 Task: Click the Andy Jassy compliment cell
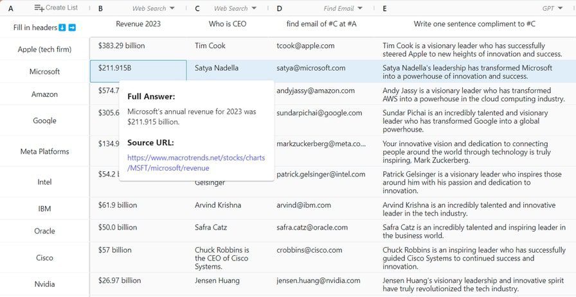coord(475,94)
